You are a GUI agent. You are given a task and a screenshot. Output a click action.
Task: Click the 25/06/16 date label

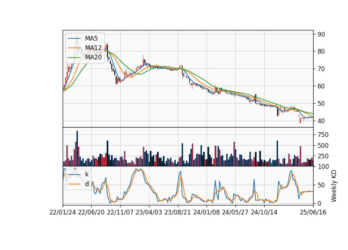(x=313, y=212)
